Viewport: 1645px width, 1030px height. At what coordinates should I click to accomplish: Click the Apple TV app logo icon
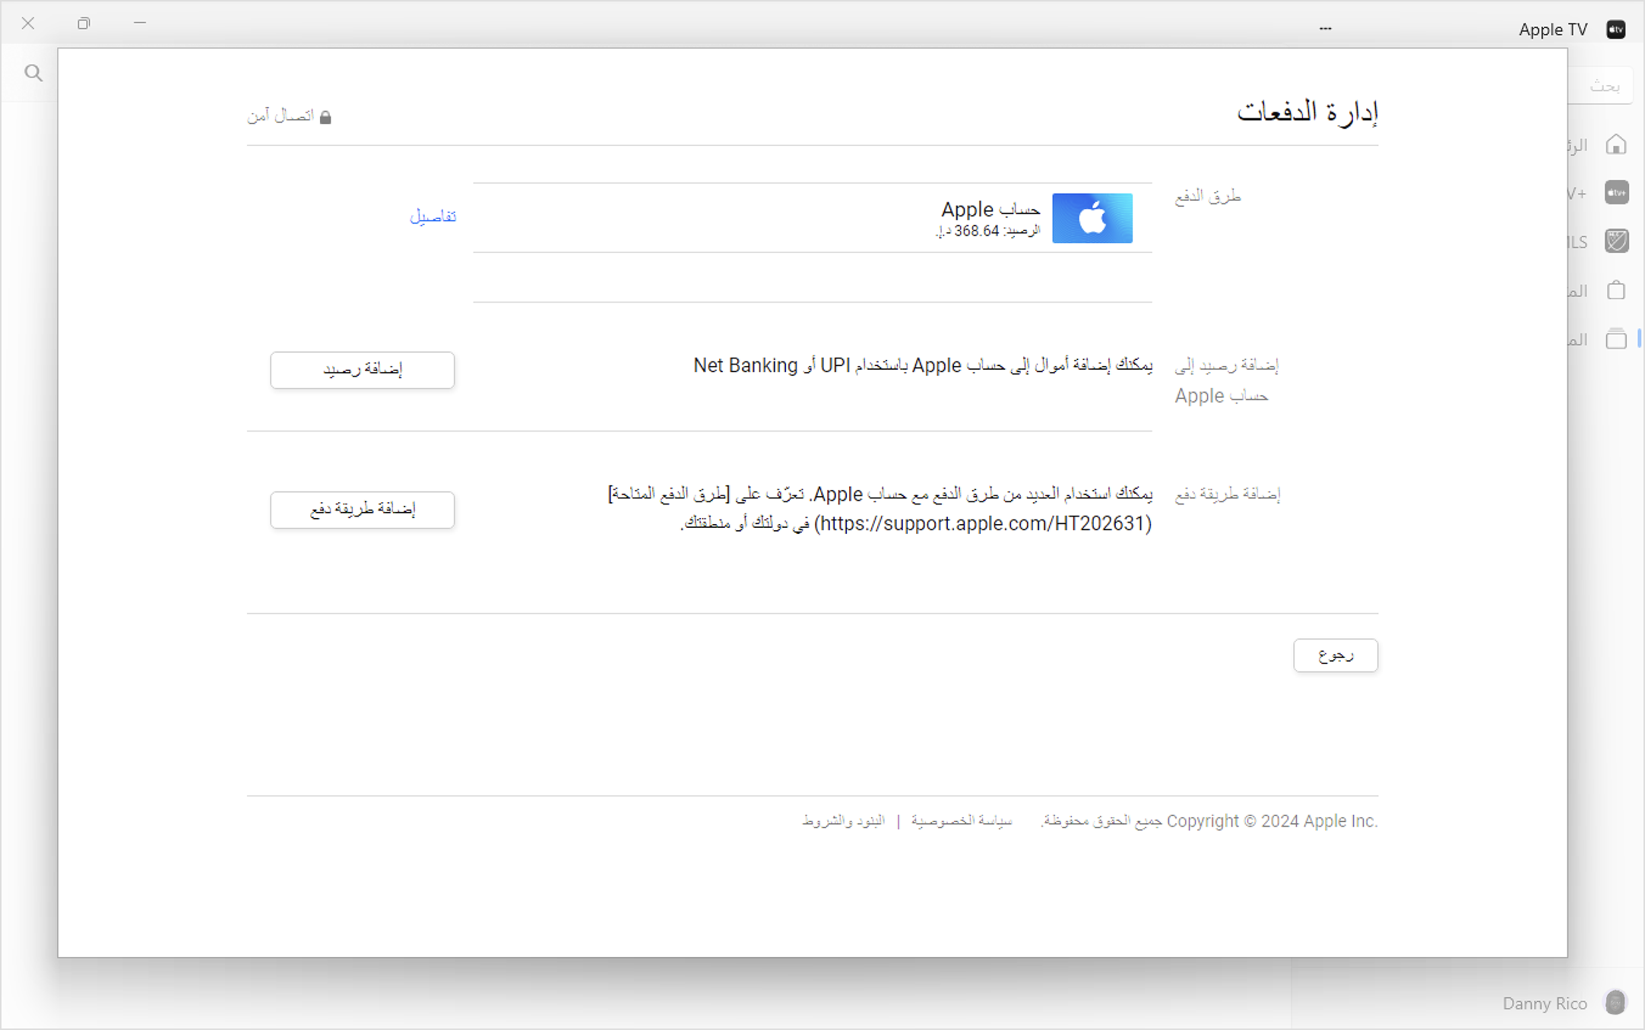[1615, 29]
